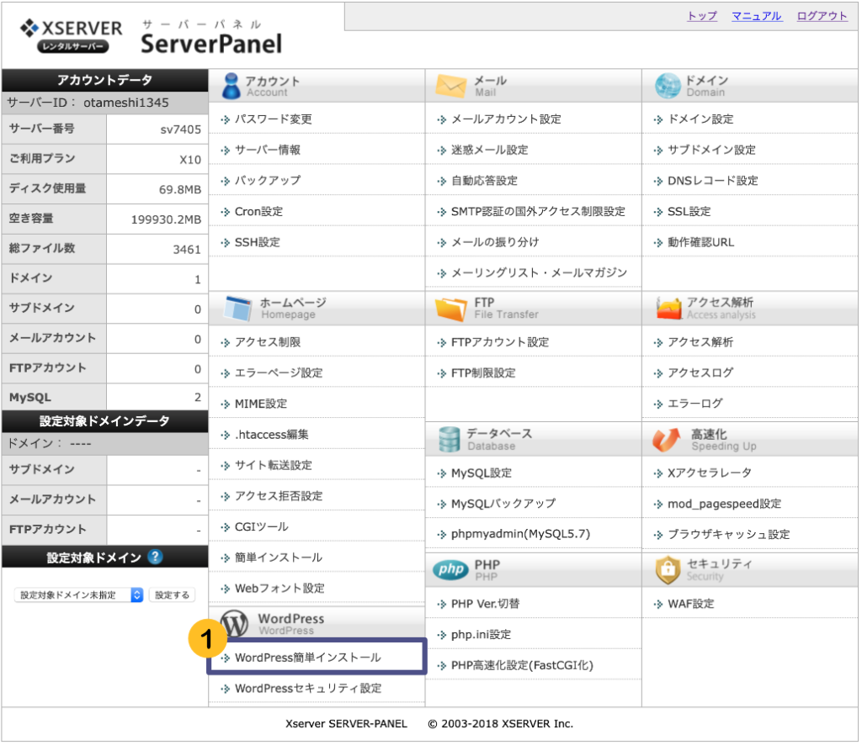Open DNSレコード設定
The width and height of the screenshot is (862, 745).
pos(712,181)
